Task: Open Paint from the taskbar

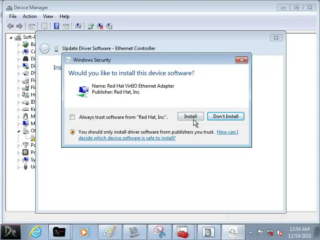Action: coord(110,232)
